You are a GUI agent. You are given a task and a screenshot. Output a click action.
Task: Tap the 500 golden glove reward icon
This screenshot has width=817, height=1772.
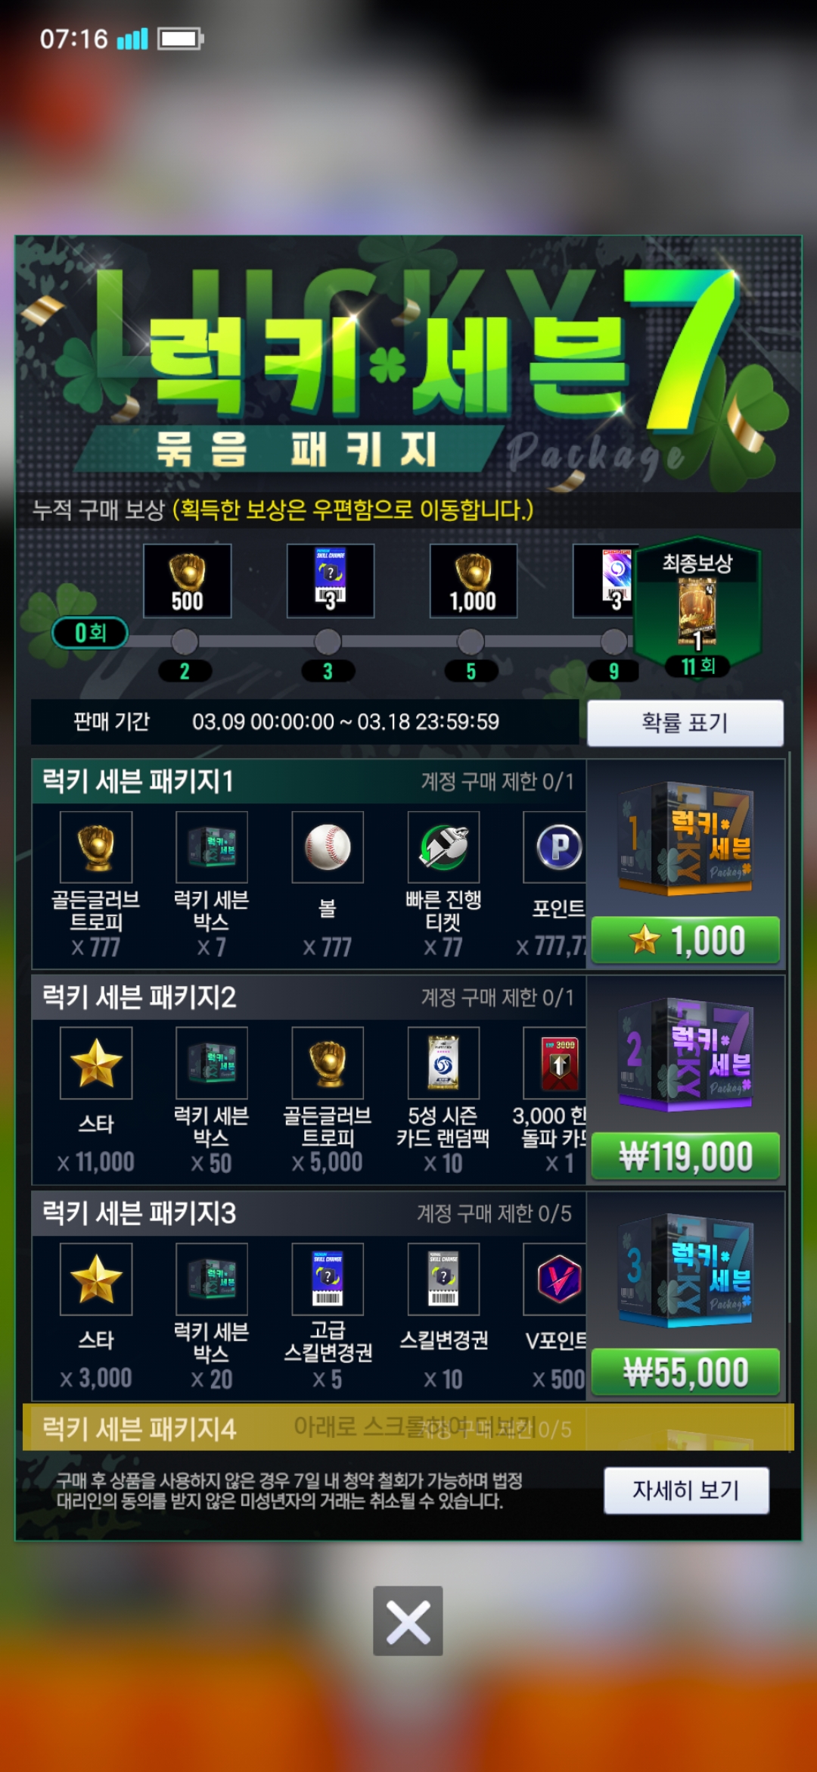187,581
